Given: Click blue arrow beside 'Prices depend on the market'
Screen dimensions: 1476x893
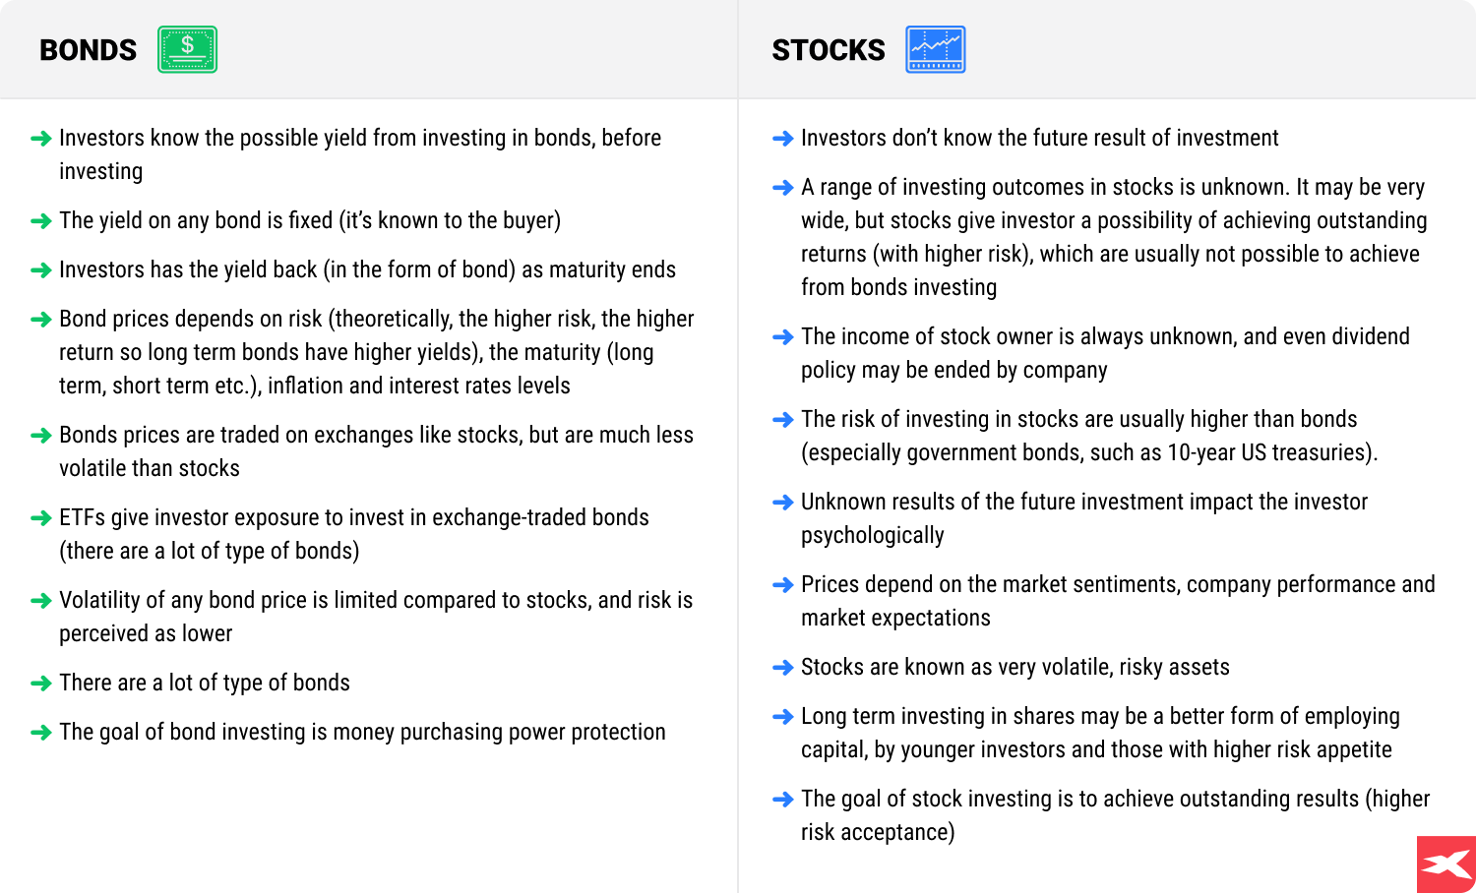Looking at the screenshot, I should (783, 585).
